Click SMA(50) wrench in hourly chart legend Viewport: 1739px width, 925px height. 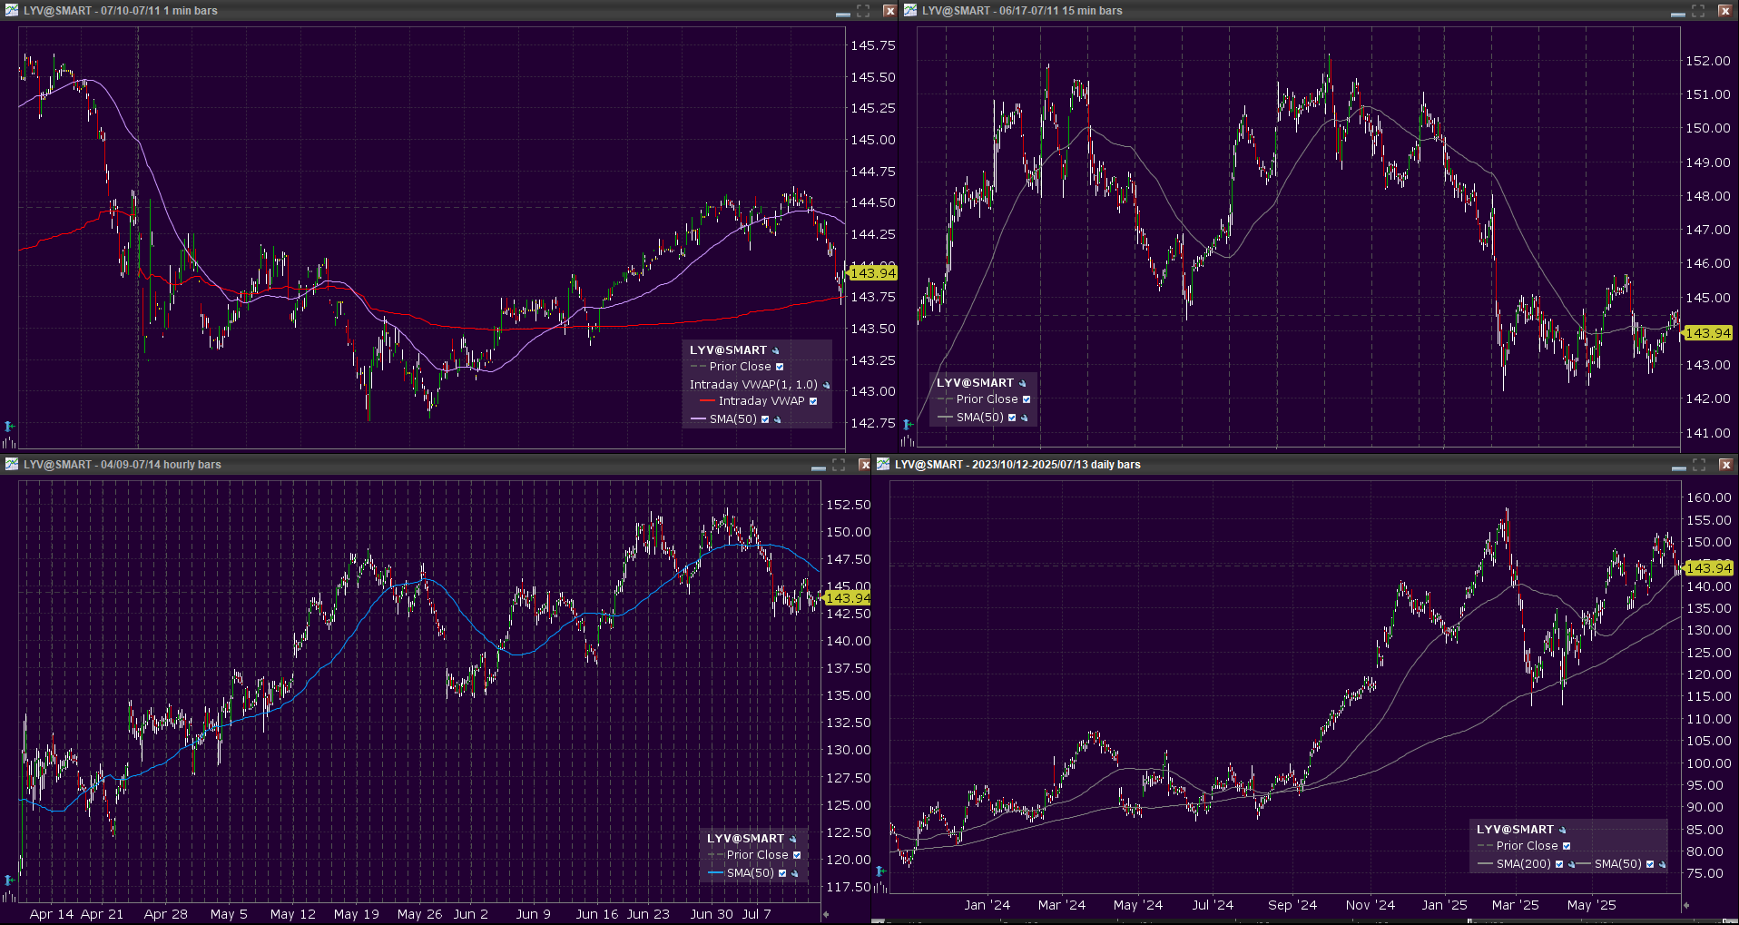[795, 873]
